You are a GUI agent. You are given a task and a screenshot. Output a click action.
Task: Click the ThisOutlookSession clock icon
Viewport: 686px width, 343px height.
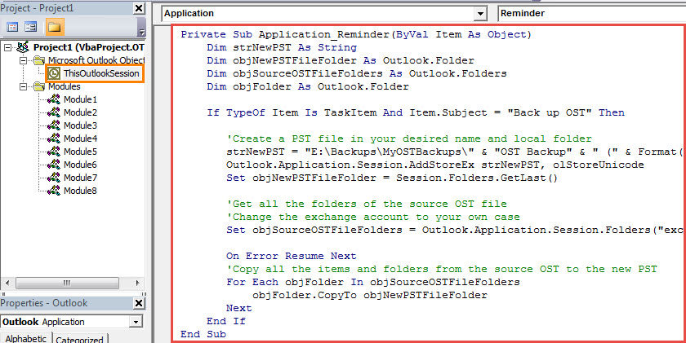coord(54,73)
